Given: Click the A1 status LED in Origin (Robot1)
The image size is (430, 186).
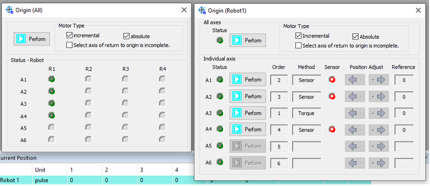Looking at the screenshot, I should click(220, 80).
